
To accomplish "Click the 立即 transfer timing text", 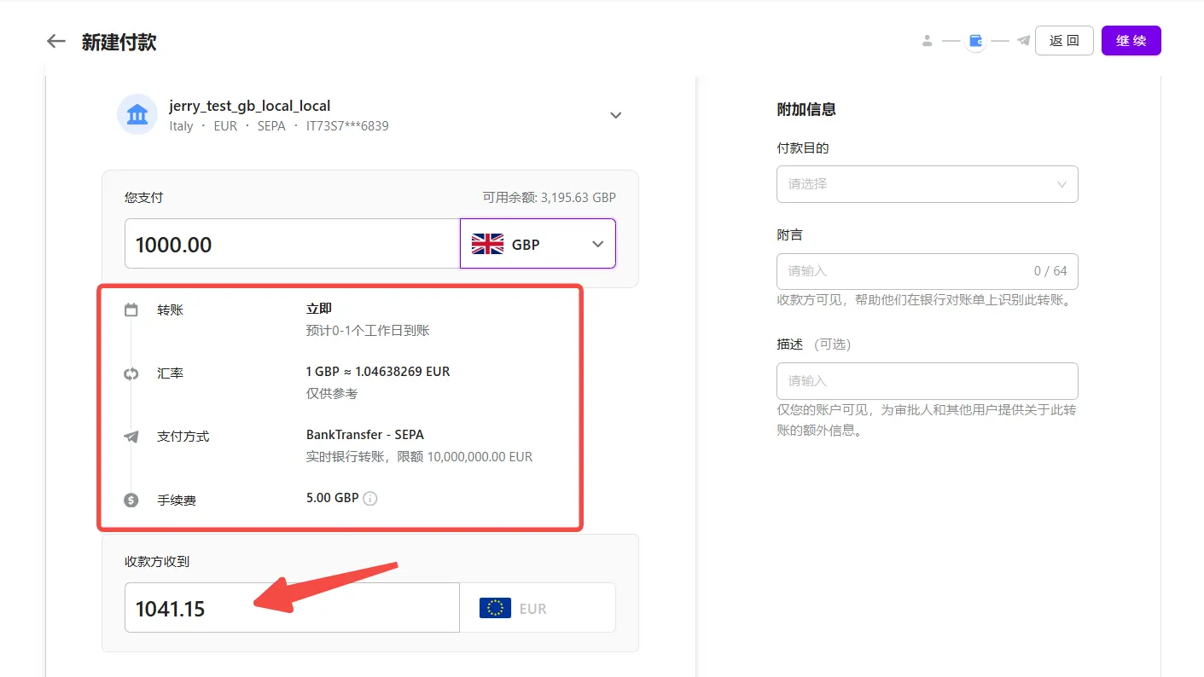I will 319,309.
